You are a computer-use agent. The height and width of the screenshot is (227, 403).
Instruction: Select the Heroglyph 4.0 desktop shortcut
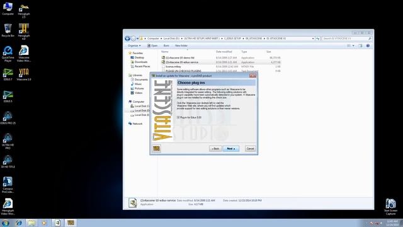pos(24,32)
